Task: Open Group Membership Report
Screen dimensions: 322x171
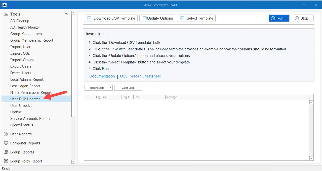Action: [32, 40]
